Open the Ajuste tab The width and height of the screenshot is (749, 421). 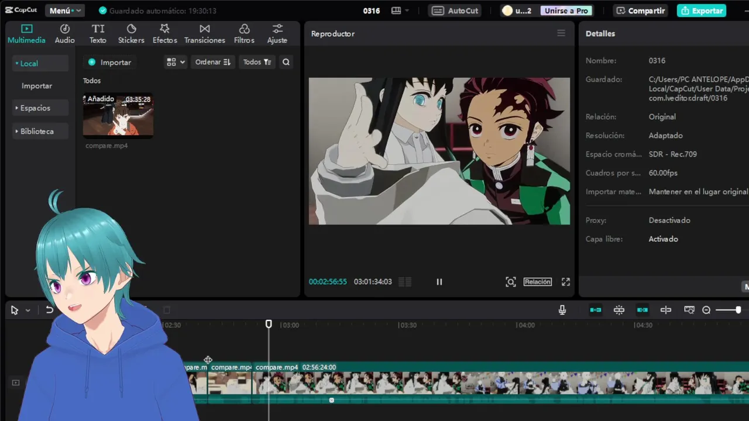pyautogui.click(x=277, y=34)
